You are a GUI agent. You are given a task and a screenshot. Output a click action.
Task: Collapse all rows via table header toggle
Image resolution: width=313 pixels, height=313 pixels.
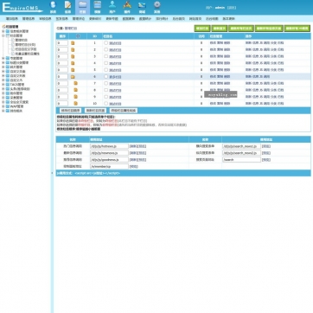tap(78, 36)
